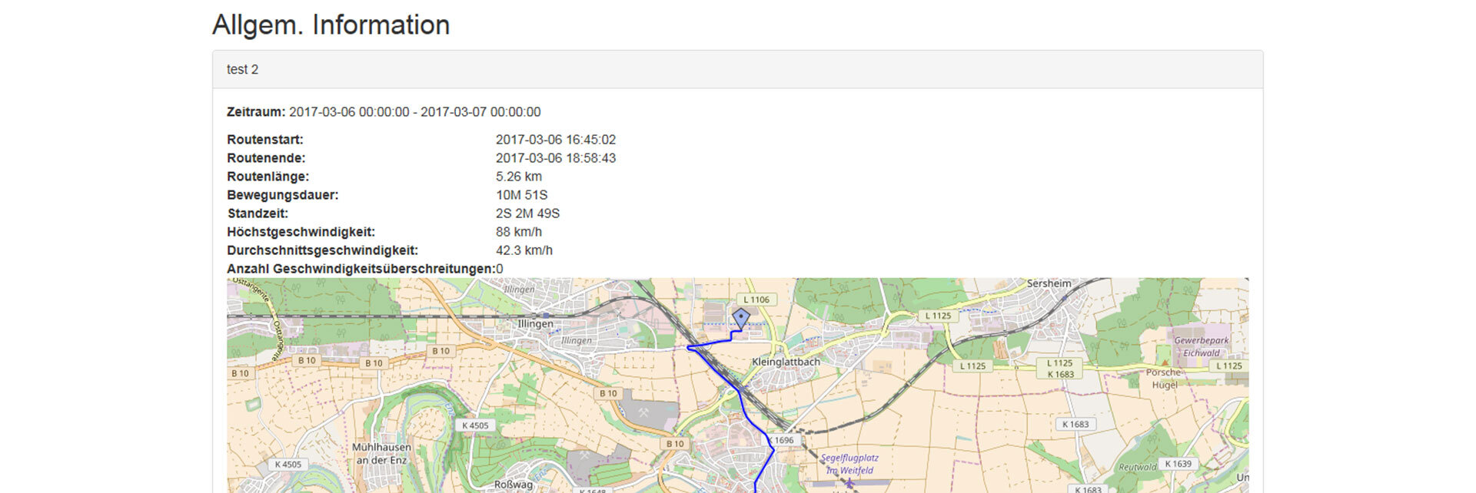Click the Gewerbepark Eichwald label
1476x493 pixels.
(1202, 346)
